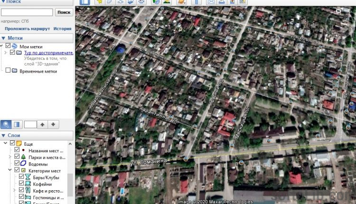
Task: Select the Add Polygon tool
Action: [x=110, y=2]
